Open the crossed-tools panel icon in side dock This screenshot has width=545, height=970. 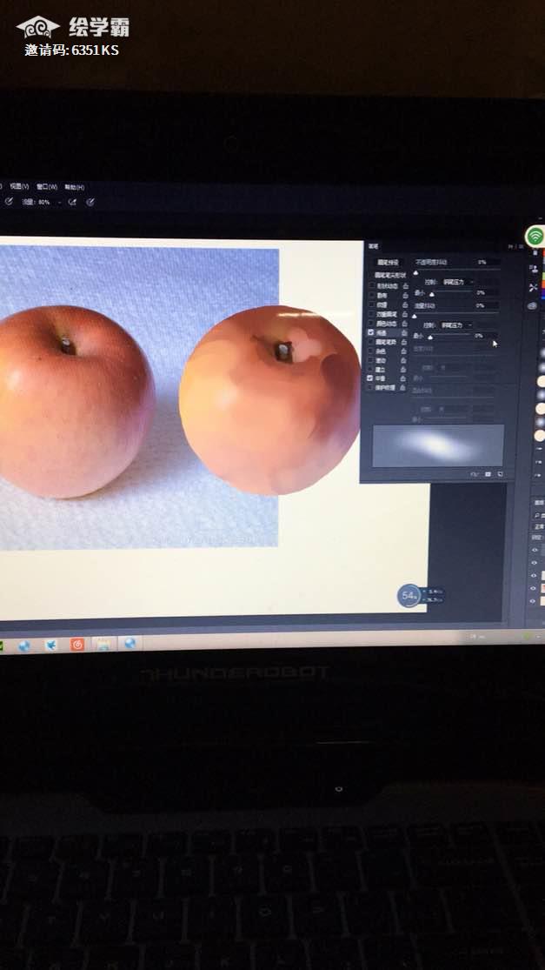tap(534, 288)
